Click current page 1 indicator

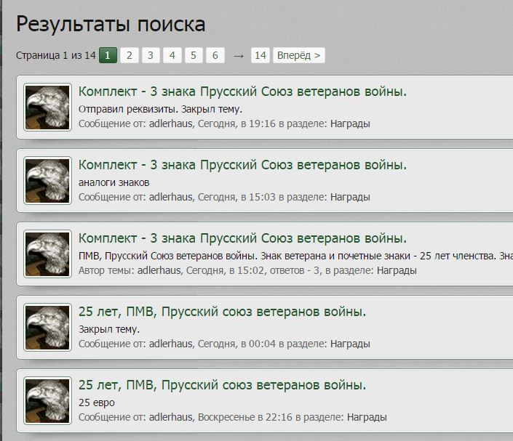pos(108,55)
